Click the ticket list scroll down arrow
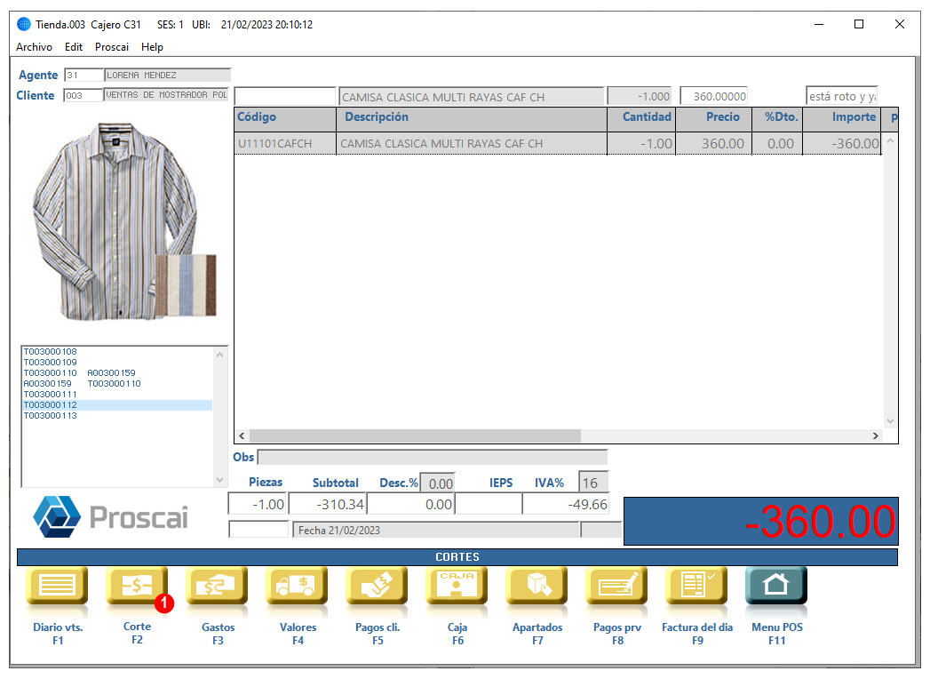Image resolution: width=930 pixels, height=679 pixels. pyautogui.click(x=220, y=480)
